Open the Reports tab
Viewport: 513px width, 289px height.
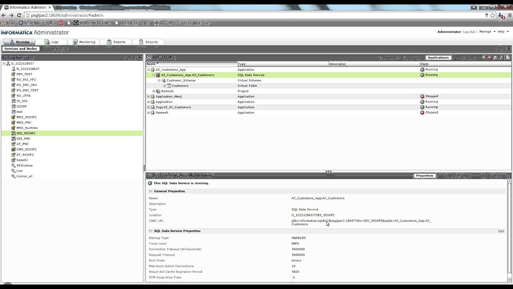pyautogui.click(x=116, y=42)
